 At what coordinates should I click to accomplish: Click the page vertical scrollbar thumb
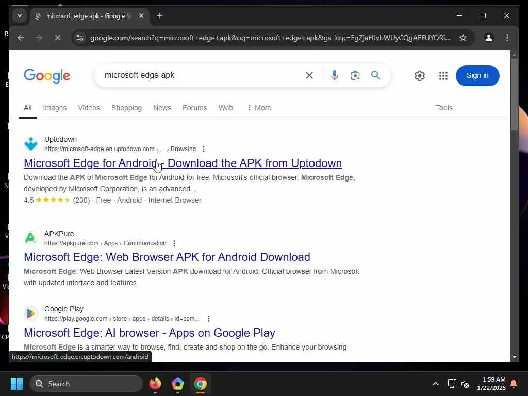pos(514,95)
